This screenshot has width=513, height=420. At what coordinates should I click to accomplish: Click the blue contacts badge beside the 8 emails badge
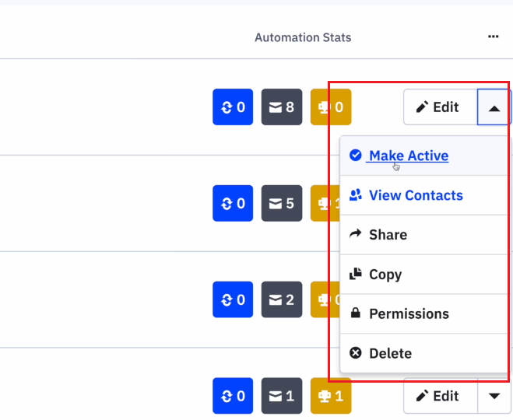pos(233,107)
